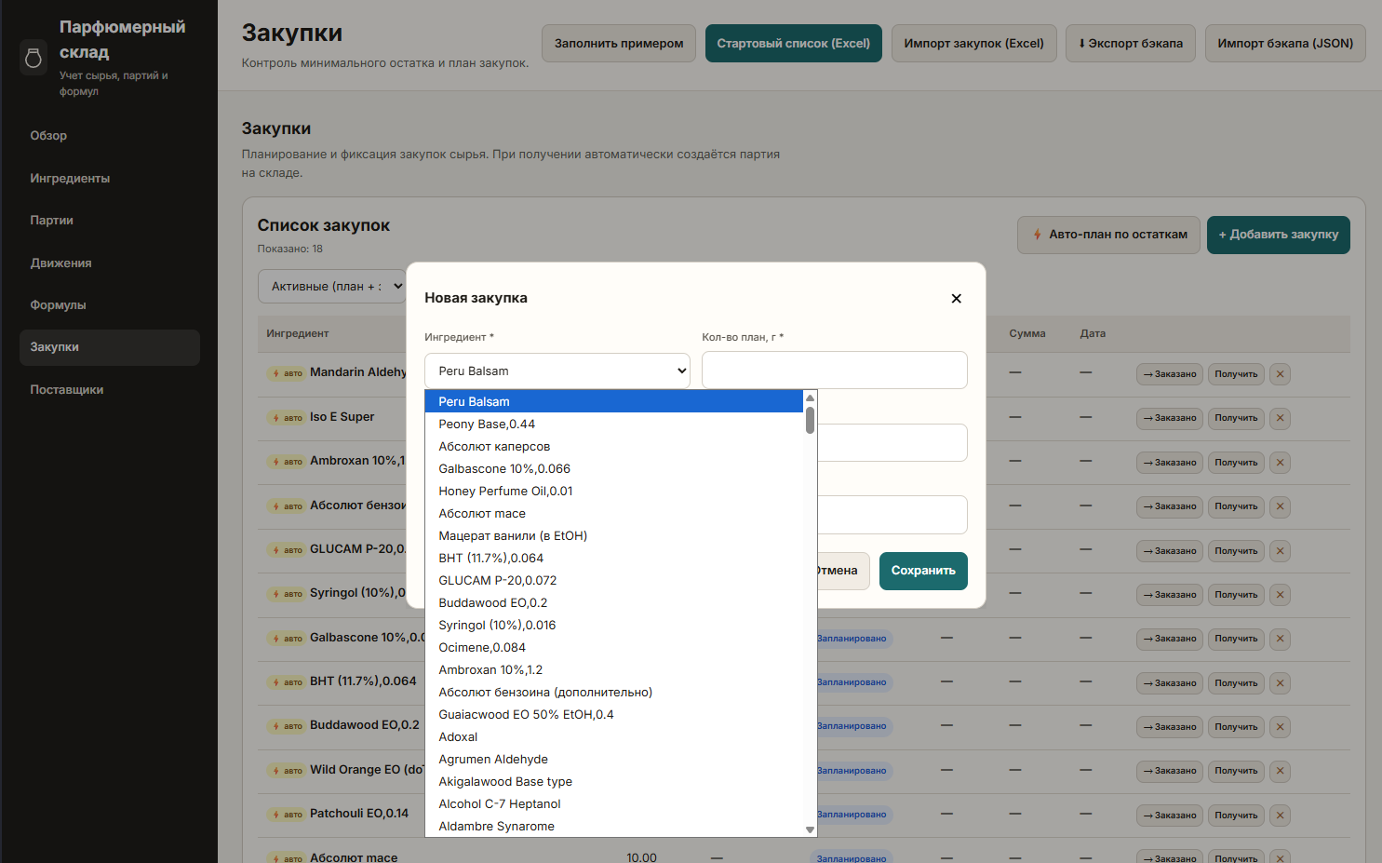Expand the Активные status filter dropdown
1382x863 pixels.
click(332, 287)
